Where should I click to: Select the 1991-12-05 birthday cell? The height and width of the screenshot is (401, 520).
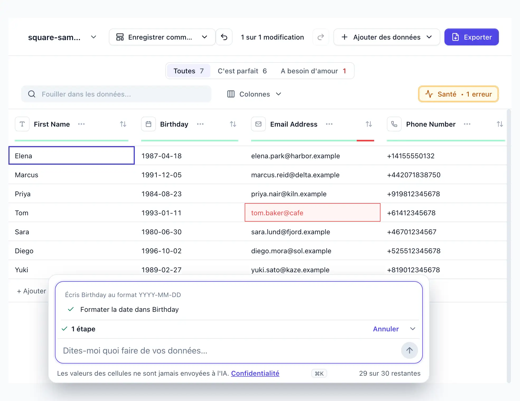(190, 175)
